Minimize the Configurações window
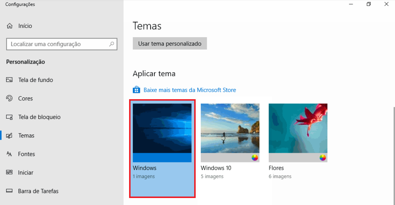The image size is (395, 205). click(351, 4)
